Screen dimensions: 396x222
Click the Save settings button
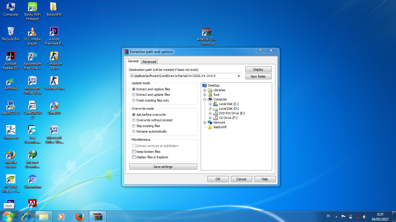(163, 167)
